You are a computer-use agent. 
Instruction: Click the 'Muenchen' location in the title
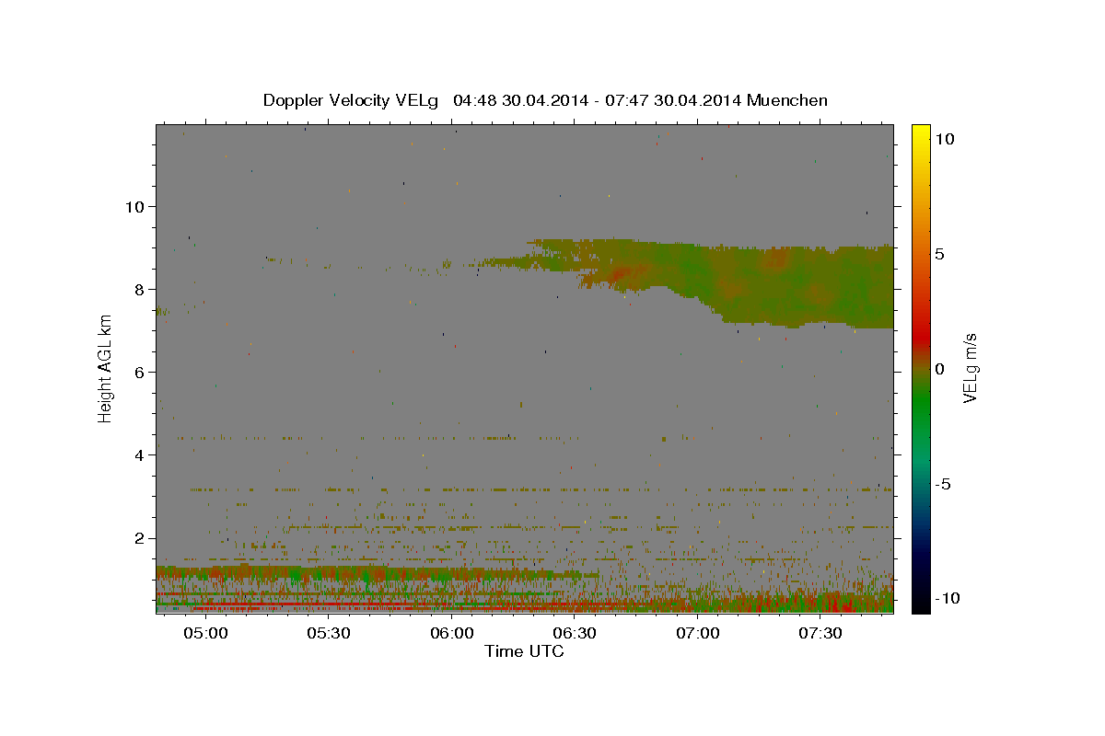[x=787, y=100]
